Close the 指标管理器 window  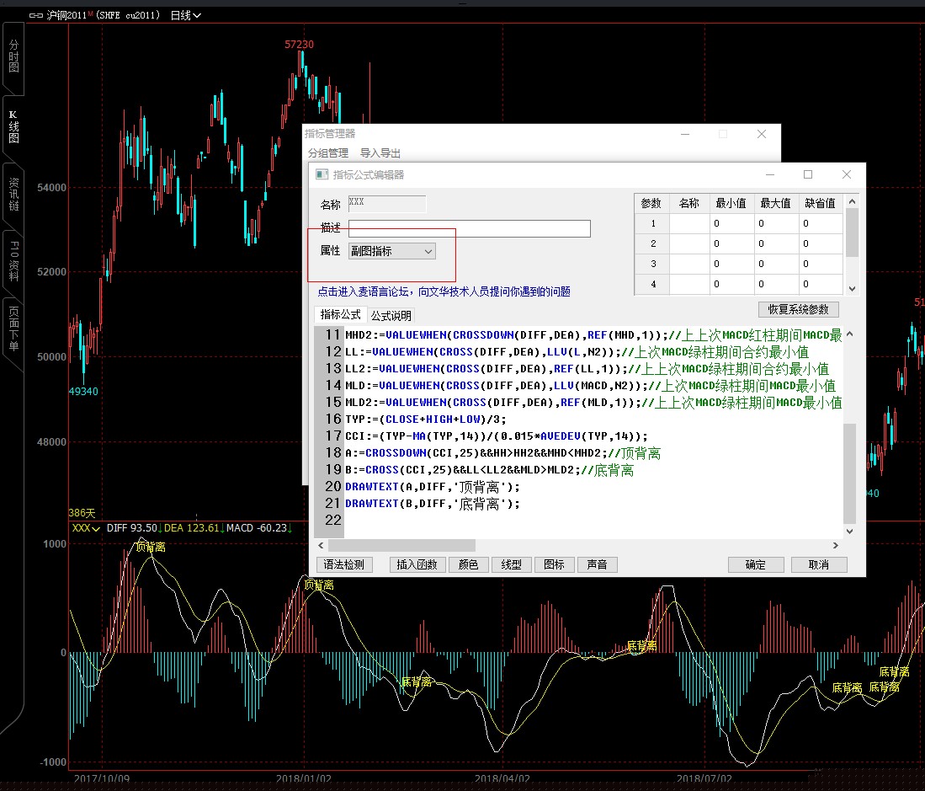[x=762, y=134]
